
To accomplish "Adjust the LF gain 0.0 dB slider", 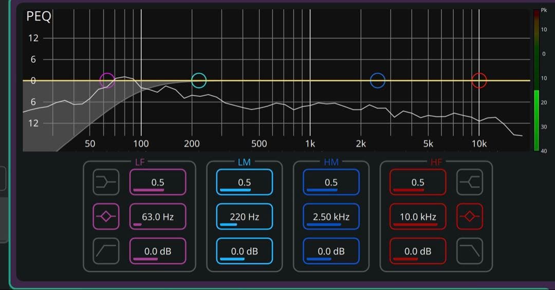I will click(157, 251).
